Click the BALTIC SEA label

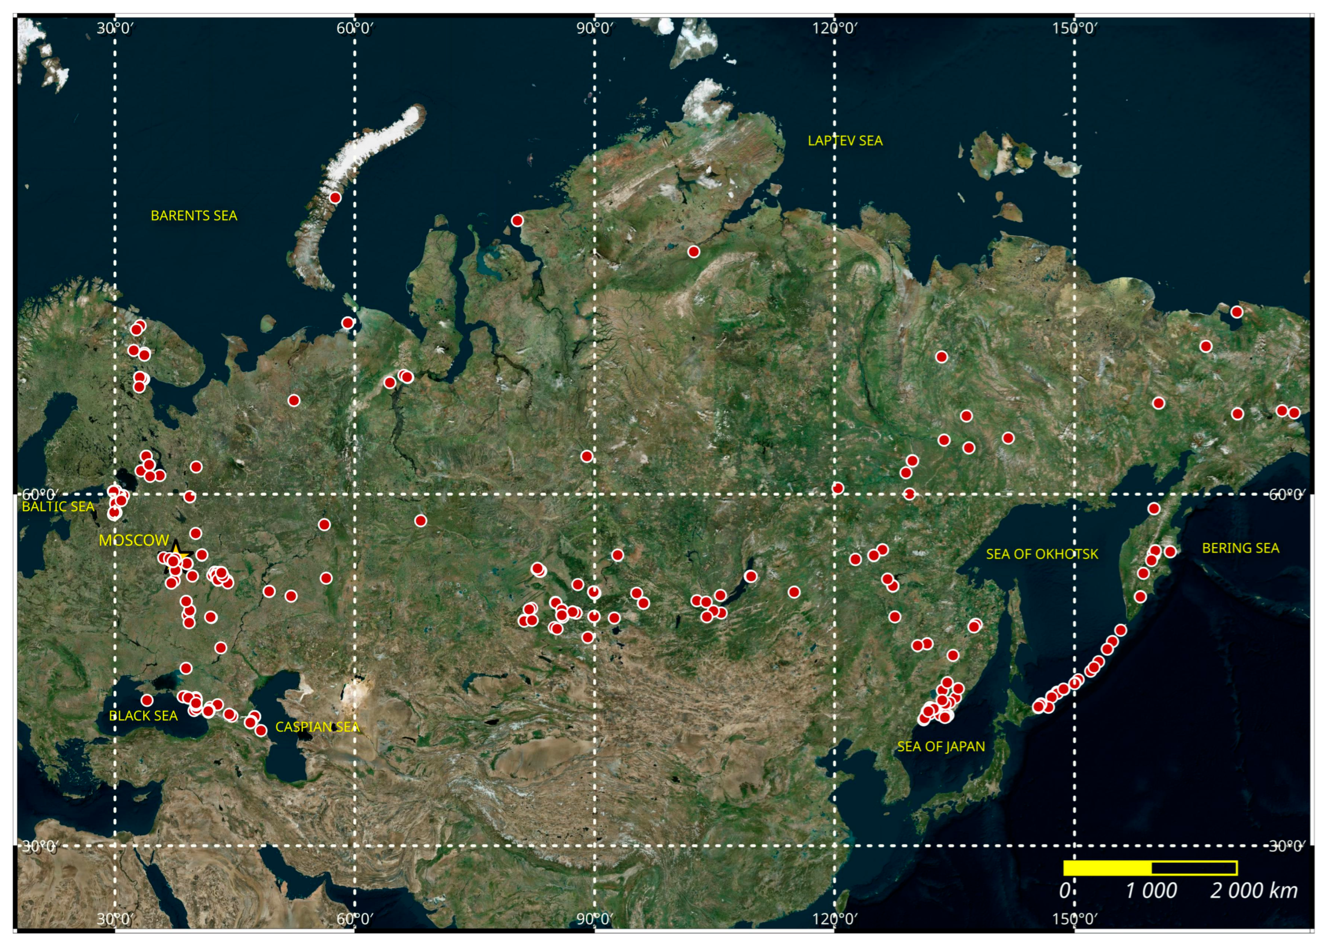58,506
